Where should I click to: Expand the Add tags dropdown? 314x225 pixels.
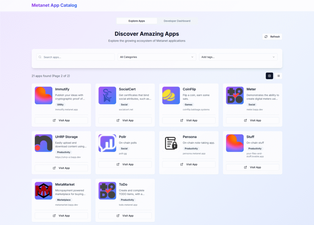coord(238,57)
